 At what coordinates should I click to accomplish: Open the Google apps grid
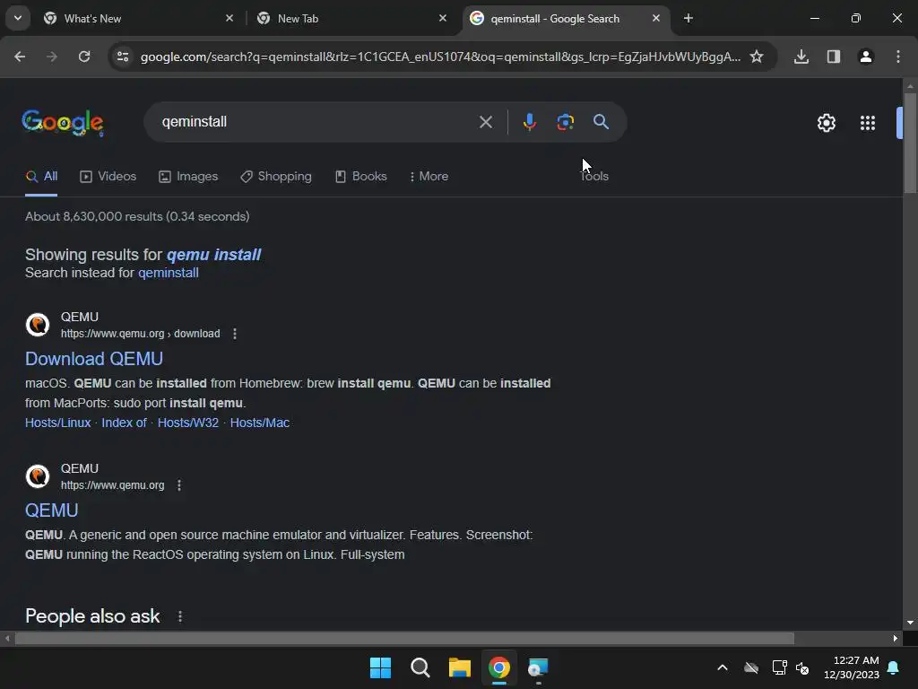point(868,122)
